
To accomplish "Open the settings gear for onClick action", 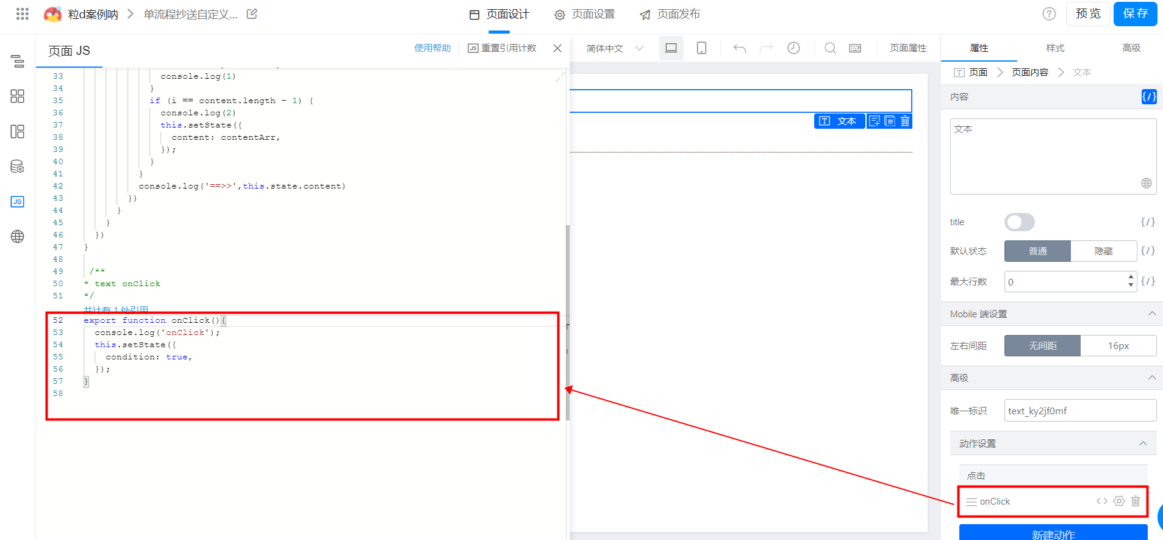I will (x=1119, y=501).
